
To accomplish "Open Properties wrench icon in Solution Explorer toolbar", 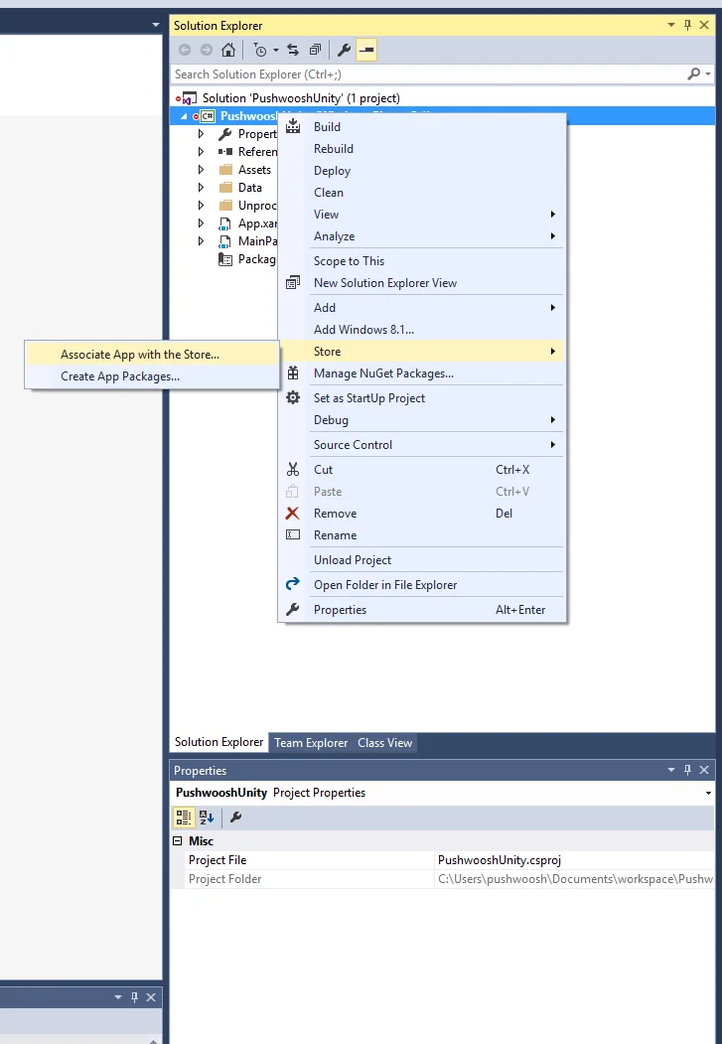I will click(345, 50).
